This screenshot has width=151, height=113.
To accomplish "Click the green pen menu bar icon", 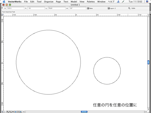I will 123,1.
